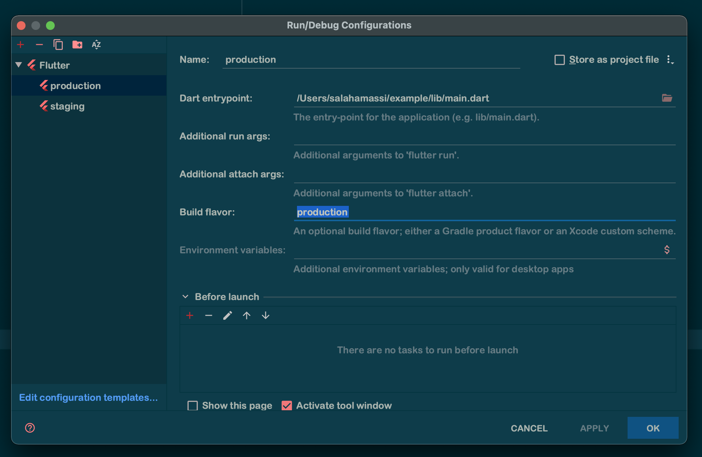The width and height of the screenshot is (702, 457).
Task: Focus the Name input field
Action: tap(371, 60)
